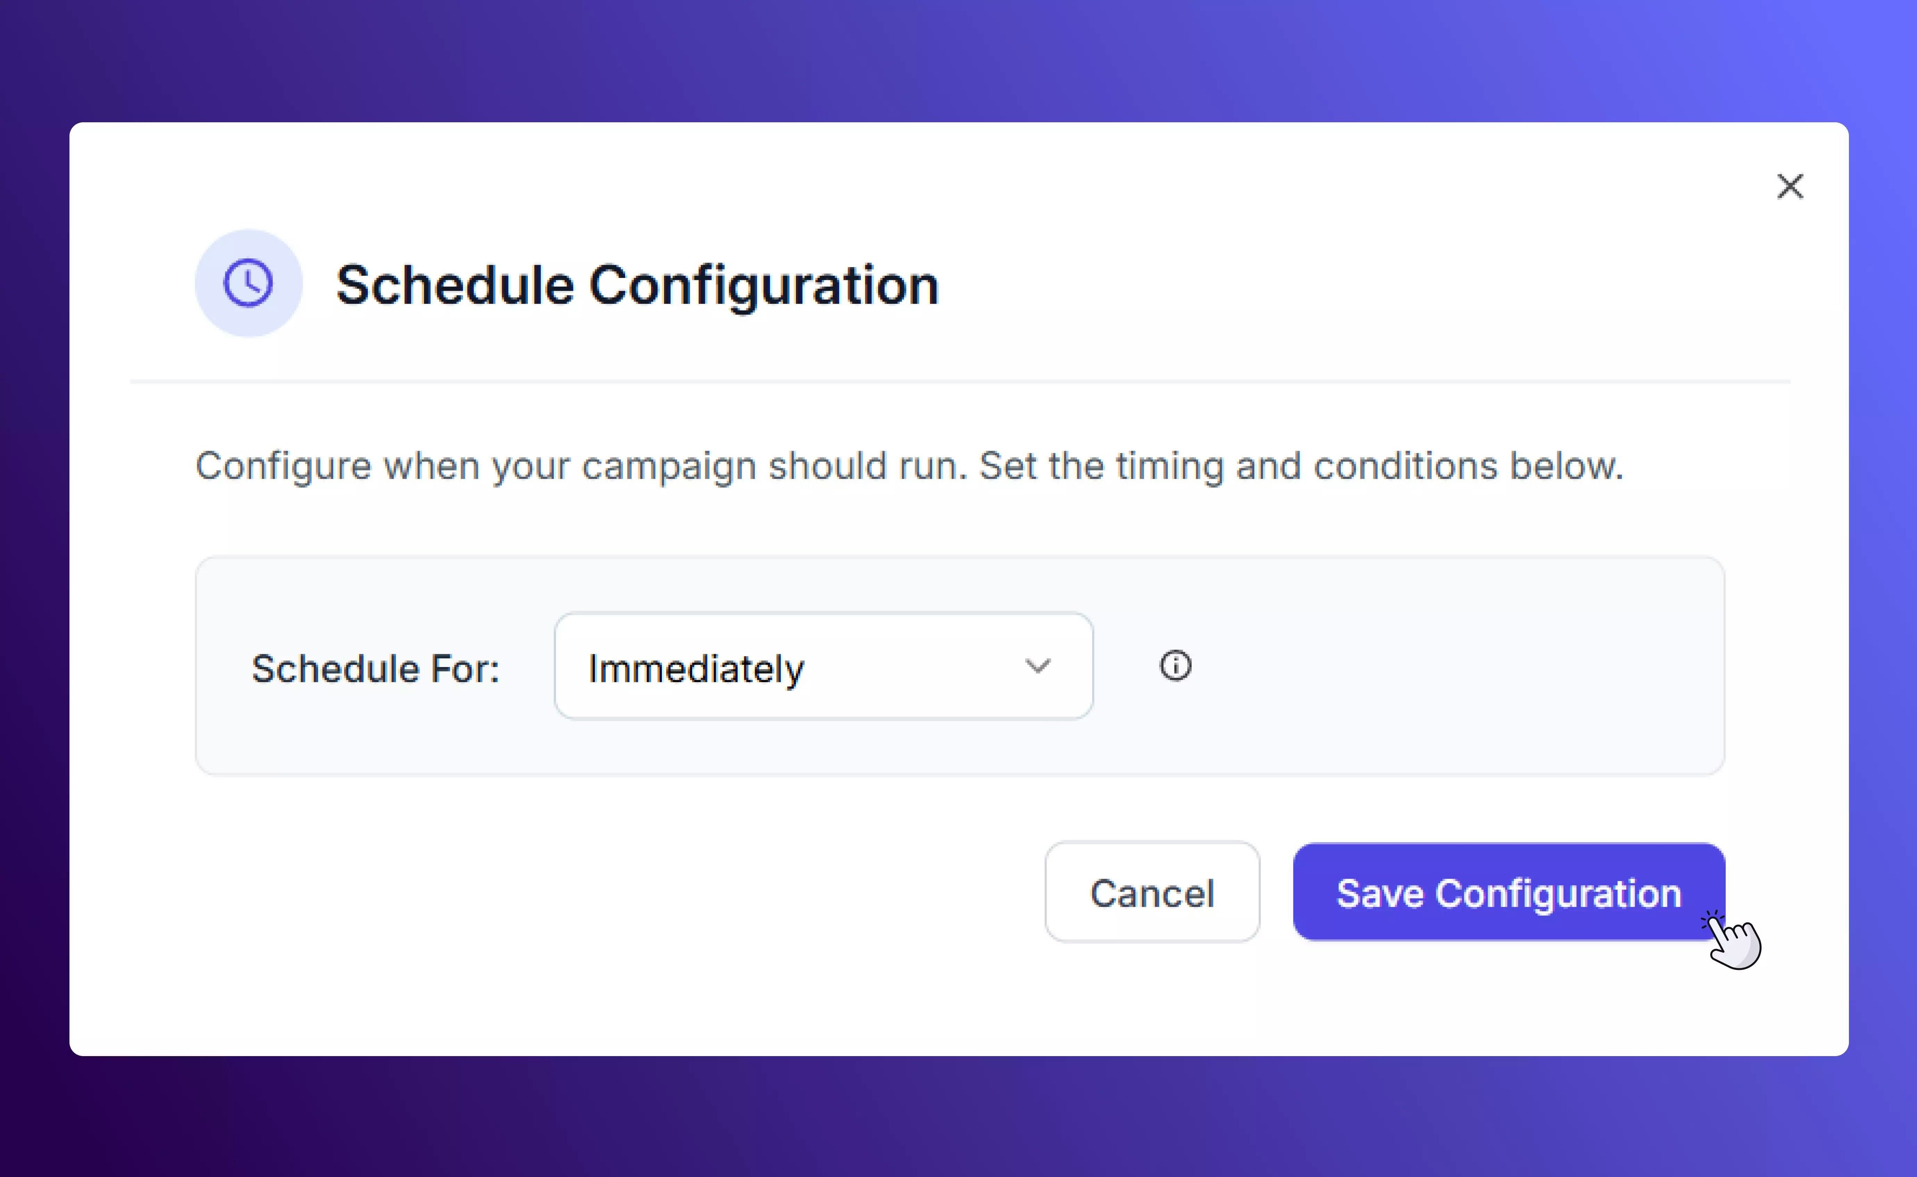This screenshot has width=1917, height=1177.
Task: Click the purple backdrop above the dialog
Action: coord(957,58)
